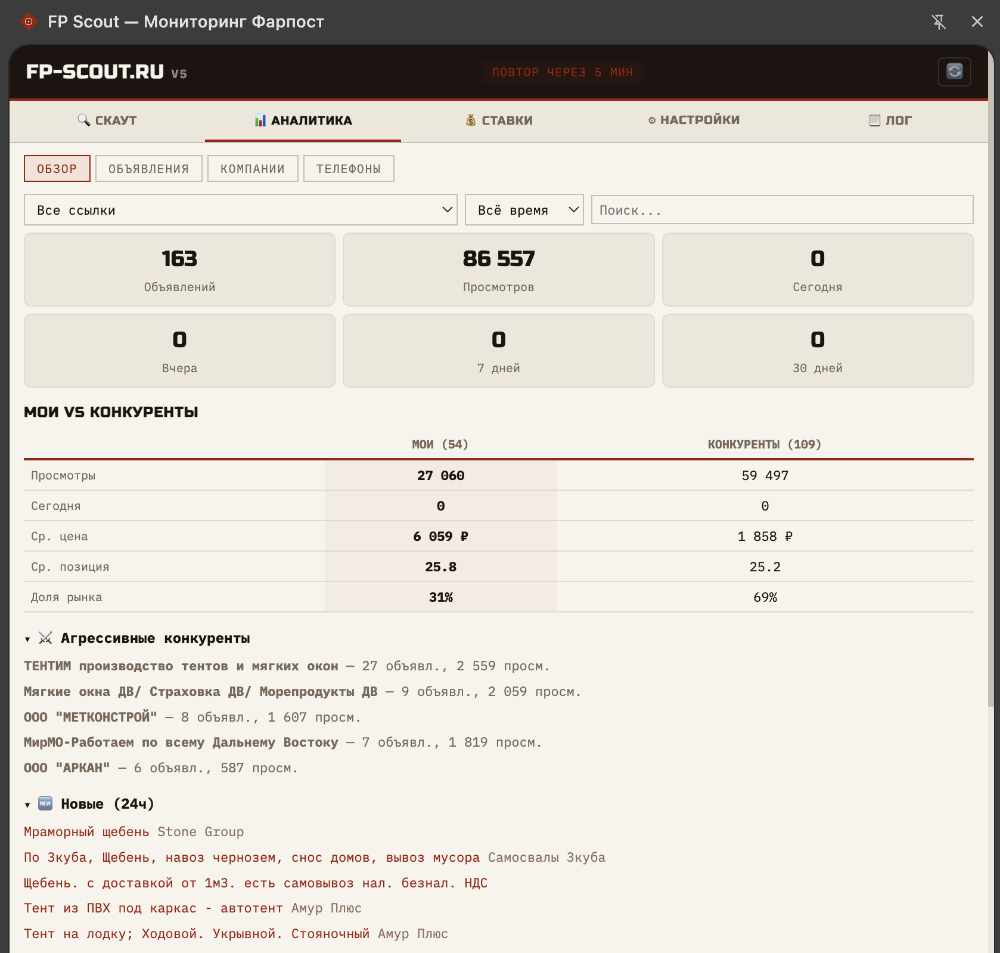Open the Мраморный щебень listing link
Screen dimensions: 1000x953
[x=86, y=832]
